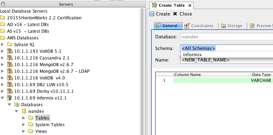Click the Close X icon in toolbar

point(175,14)
